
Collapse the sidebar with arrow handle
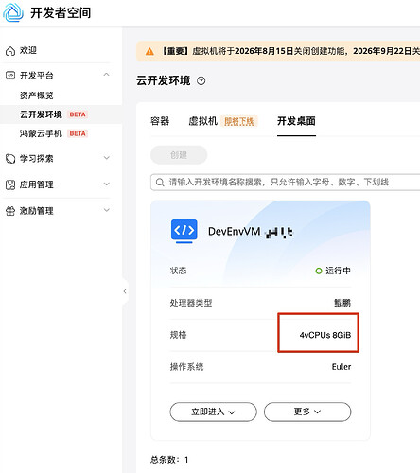coord(125,291)
